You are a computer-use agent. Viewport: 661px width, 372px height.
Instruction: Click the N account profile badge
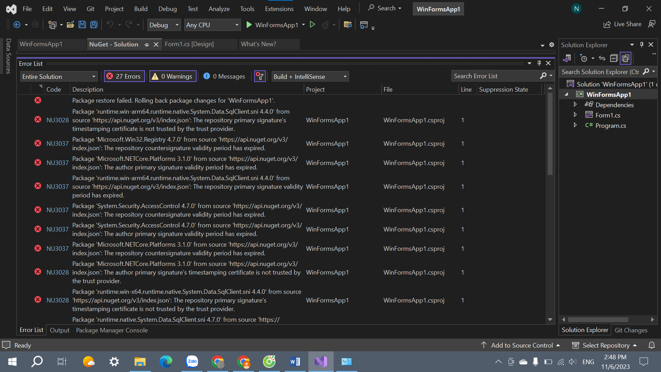576,9
